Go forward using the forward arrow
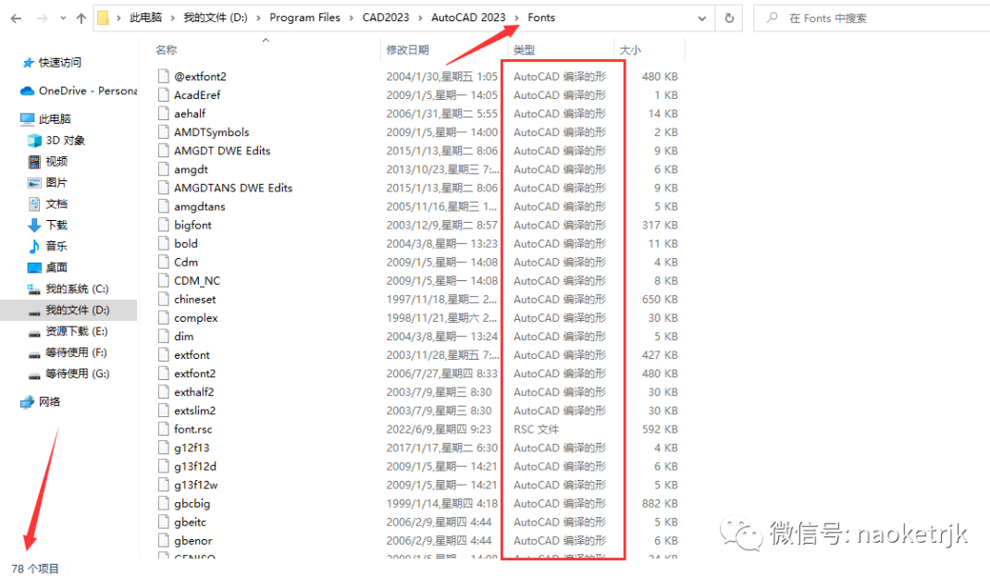 tap(42, 18)
